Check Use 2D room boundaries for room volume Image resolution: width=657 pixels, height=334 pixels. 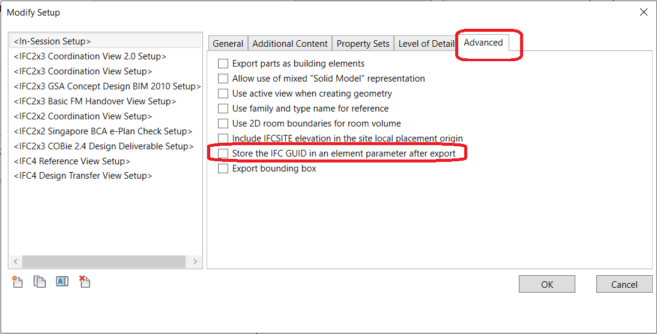coord(223,124)
